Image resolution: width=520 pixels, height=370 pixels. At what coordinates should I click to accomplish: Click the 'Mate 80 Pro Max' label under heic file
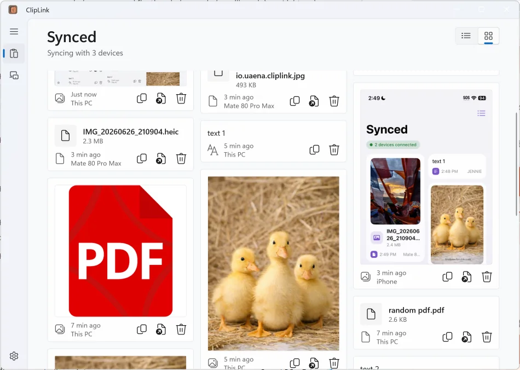[x=96, y=164]
